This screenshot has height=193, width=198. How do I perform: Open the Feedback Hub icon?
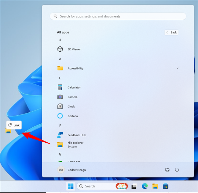60,135
